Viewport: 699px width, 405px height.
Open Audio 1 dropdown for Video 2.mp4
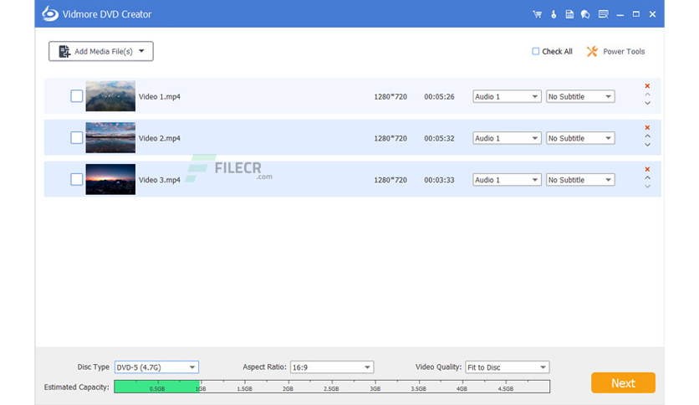[x=507, y=138]
